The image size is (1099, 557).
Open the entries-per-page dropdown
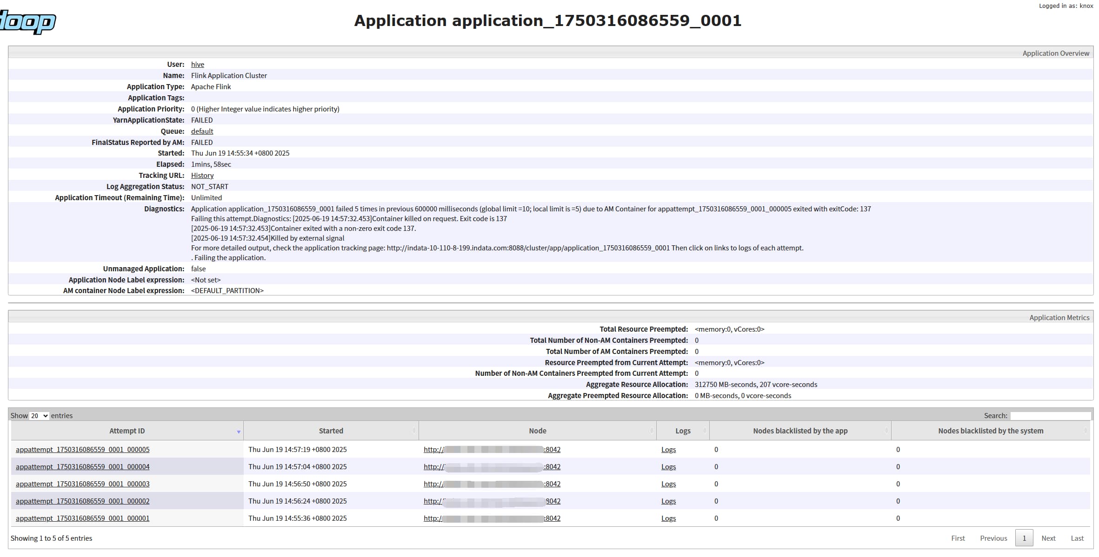pyautogui.click(x=39, y=416)
